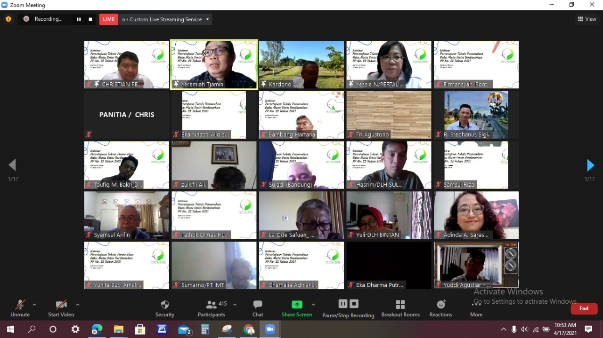Viewport: 603px width, 338px height.
Task: Expand audio options arrow beside Unmute
Action: point(34,305)
